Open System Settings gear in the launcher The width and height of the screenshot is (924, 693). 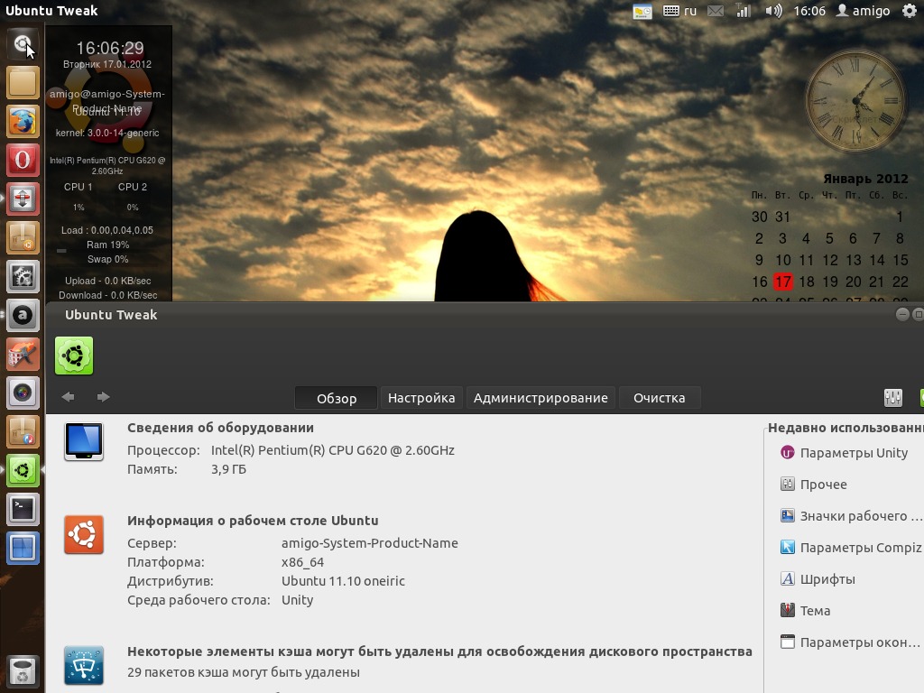coord(23,276)
